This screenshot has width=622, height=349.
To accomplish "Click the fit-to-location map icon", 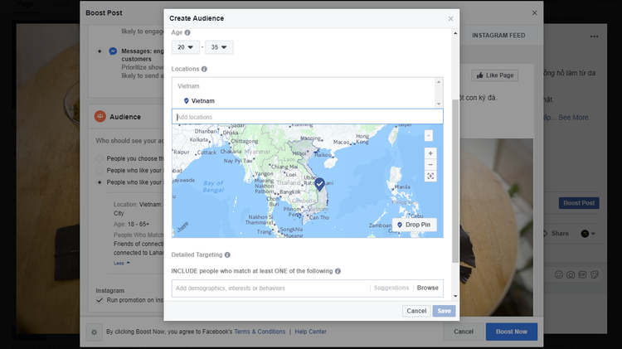I will (x=430, y=176).
